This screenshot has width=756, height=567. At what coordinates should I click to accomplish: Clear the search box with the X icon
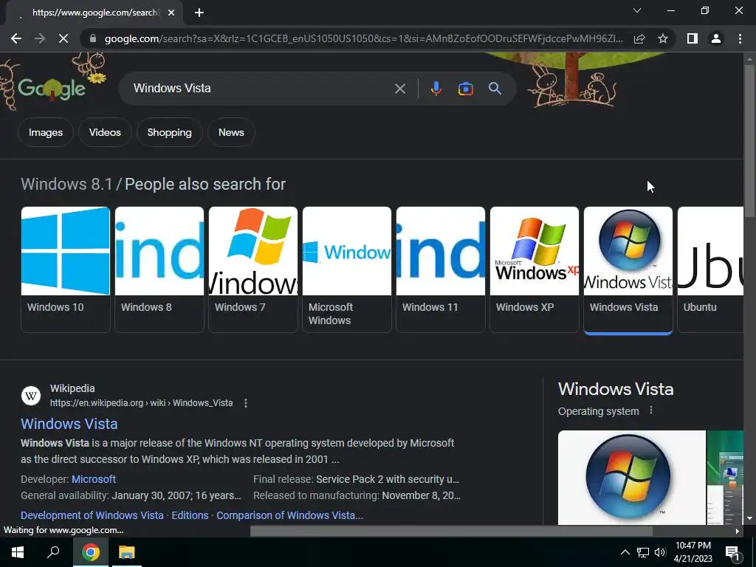400,89
